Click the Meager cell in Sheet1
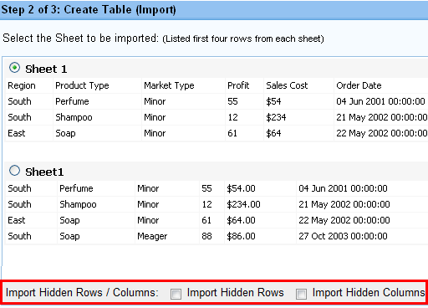 pos(167,236)
